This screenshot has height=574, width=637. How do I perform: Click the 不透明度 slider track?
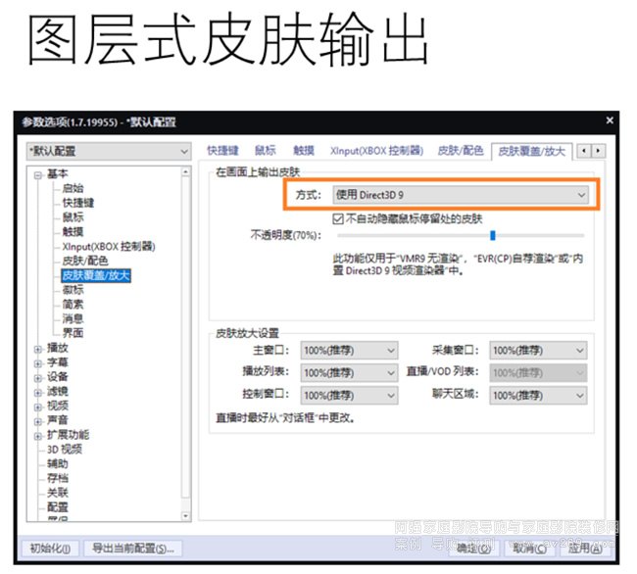point(461,235)
